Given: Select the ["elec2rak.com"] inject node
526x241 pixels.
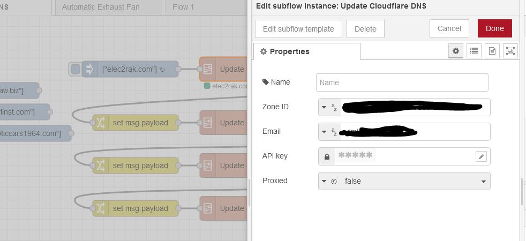Looking at the screenshot, I should 130,69.
